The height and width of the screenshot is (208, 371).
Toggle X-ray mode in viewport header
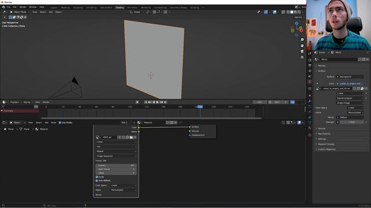click(x=283, y=12)
